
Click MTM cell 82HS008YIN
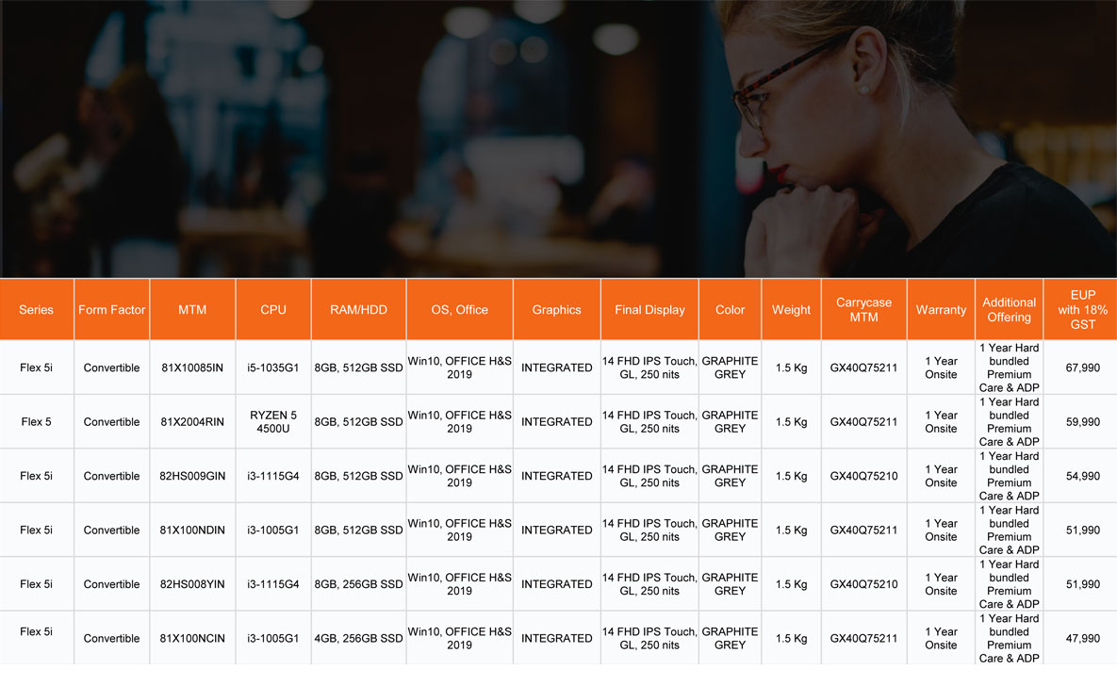(x=192, y=584)
